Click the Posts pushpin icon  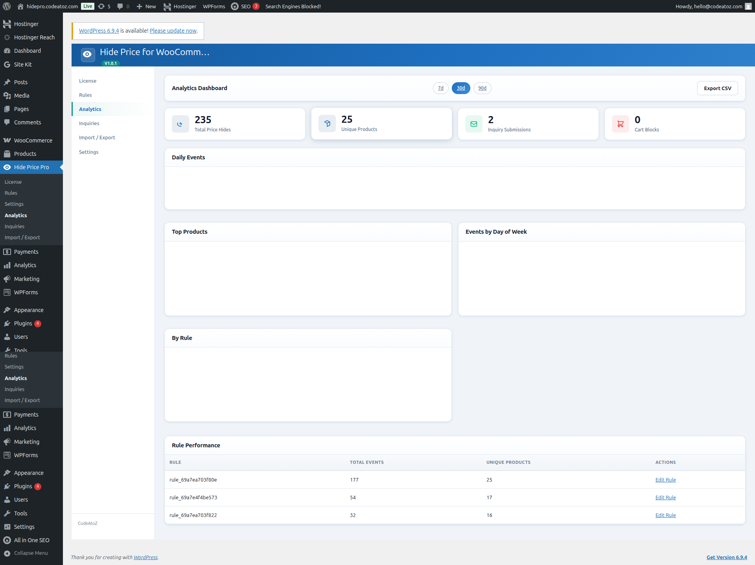click(x=7, y=82)
